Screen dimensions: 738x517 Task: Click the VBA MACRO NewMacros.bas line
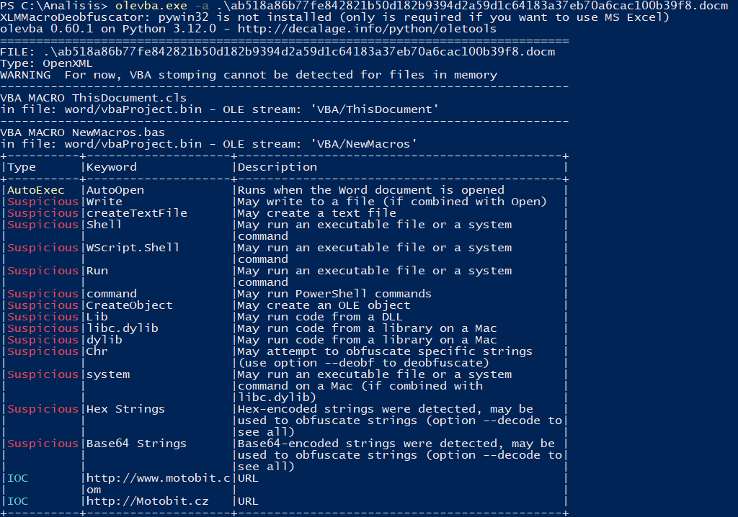coord(83,132)
